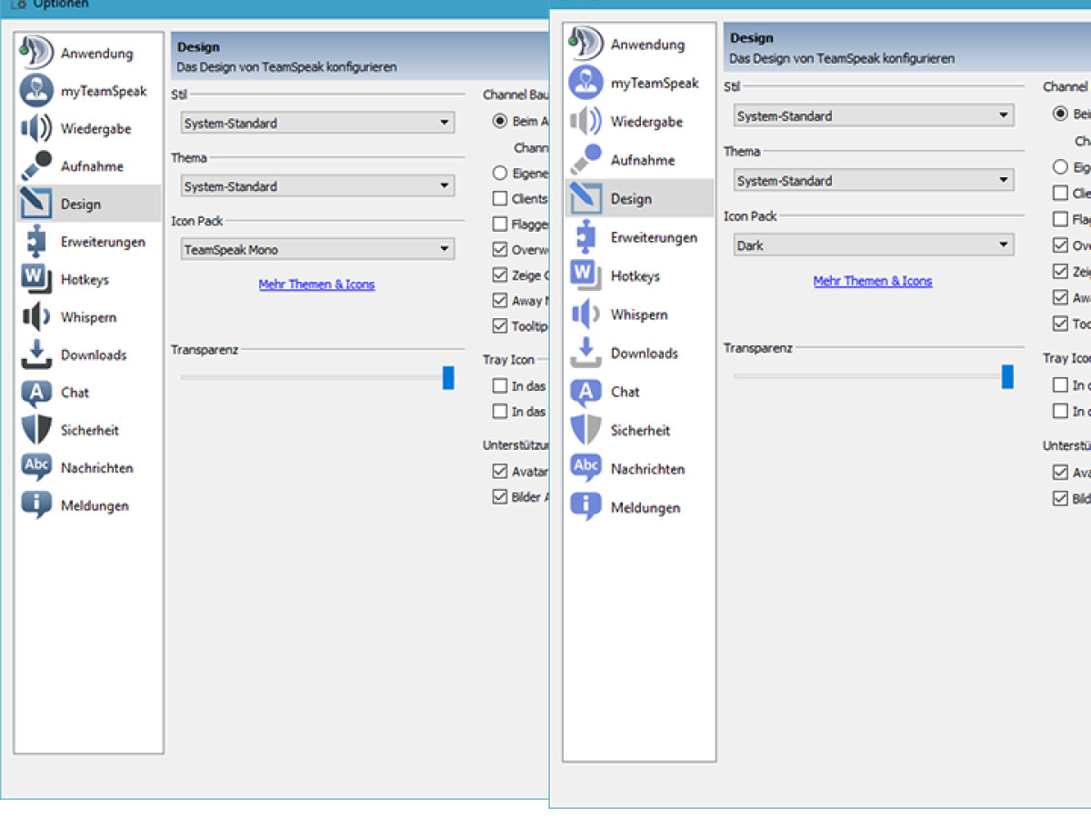Select the Aufnahme microphone icon in the front dialog
This screenshot has width=1091, height=818.
586,160
